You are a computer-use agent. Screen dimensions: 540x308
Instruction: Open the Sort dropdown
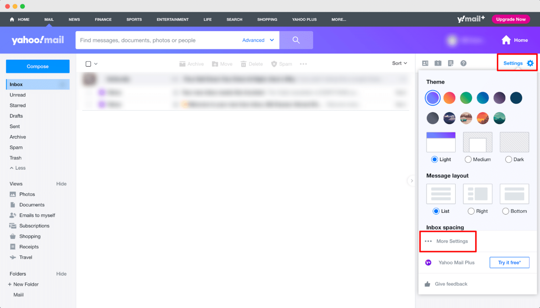399,63
